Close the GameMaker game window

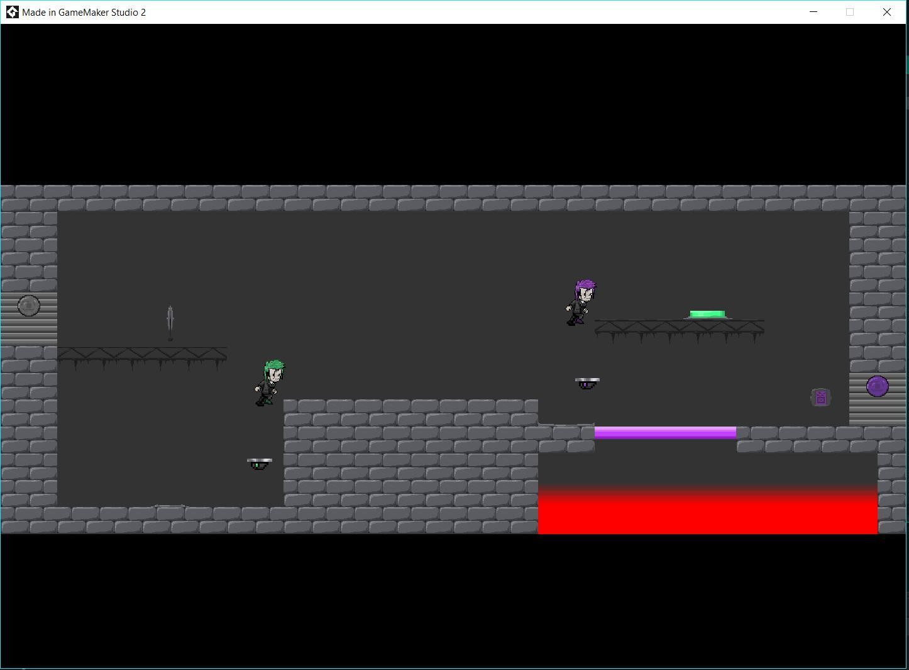tap(887, 12)
